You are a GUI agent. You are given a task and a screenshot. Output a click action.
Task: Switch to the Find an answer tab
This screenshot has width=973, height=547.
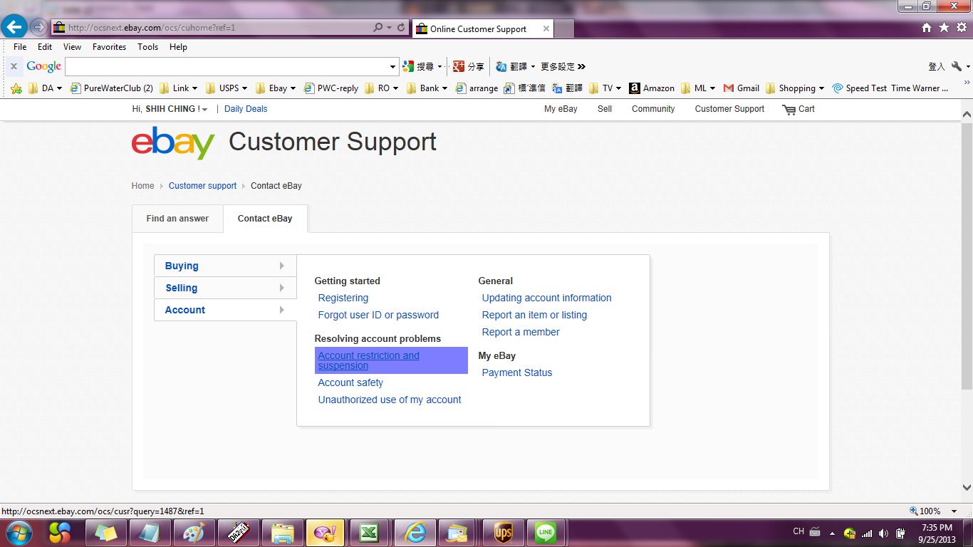point(177,219)
